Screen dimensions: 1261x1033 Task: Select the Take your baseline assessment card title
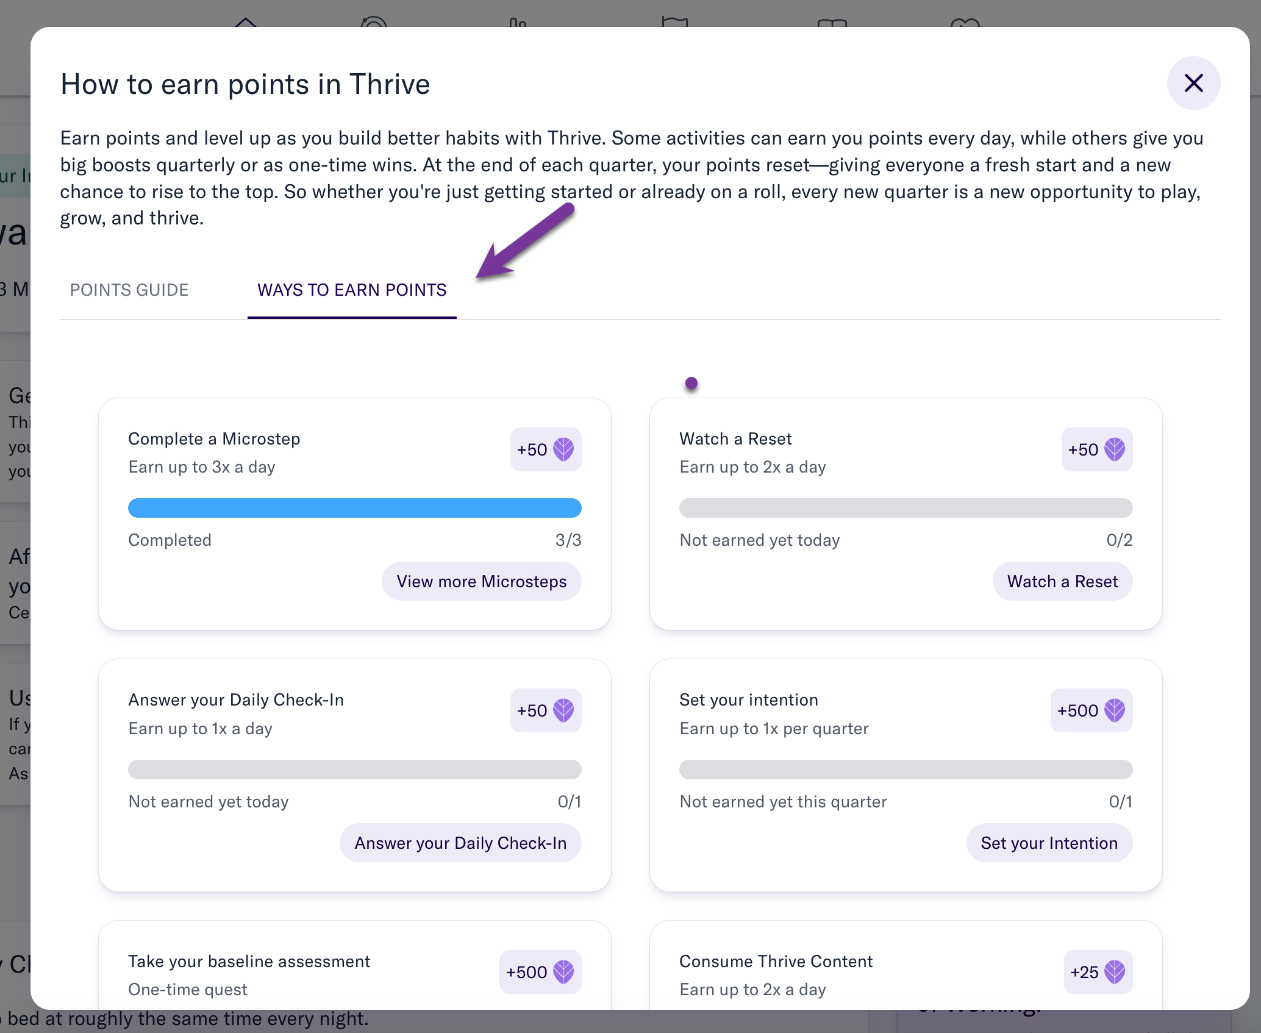(249, 962)
